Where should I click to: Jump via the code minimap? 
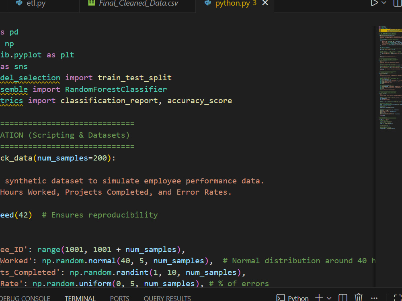[x=390, y=77]
